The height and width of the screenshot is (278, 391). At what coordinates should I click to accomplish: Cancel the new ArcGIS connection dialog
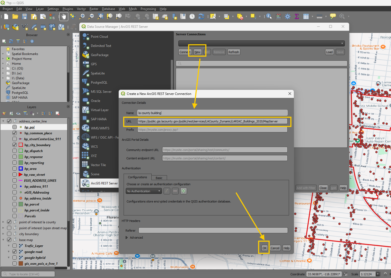point(275,248)
